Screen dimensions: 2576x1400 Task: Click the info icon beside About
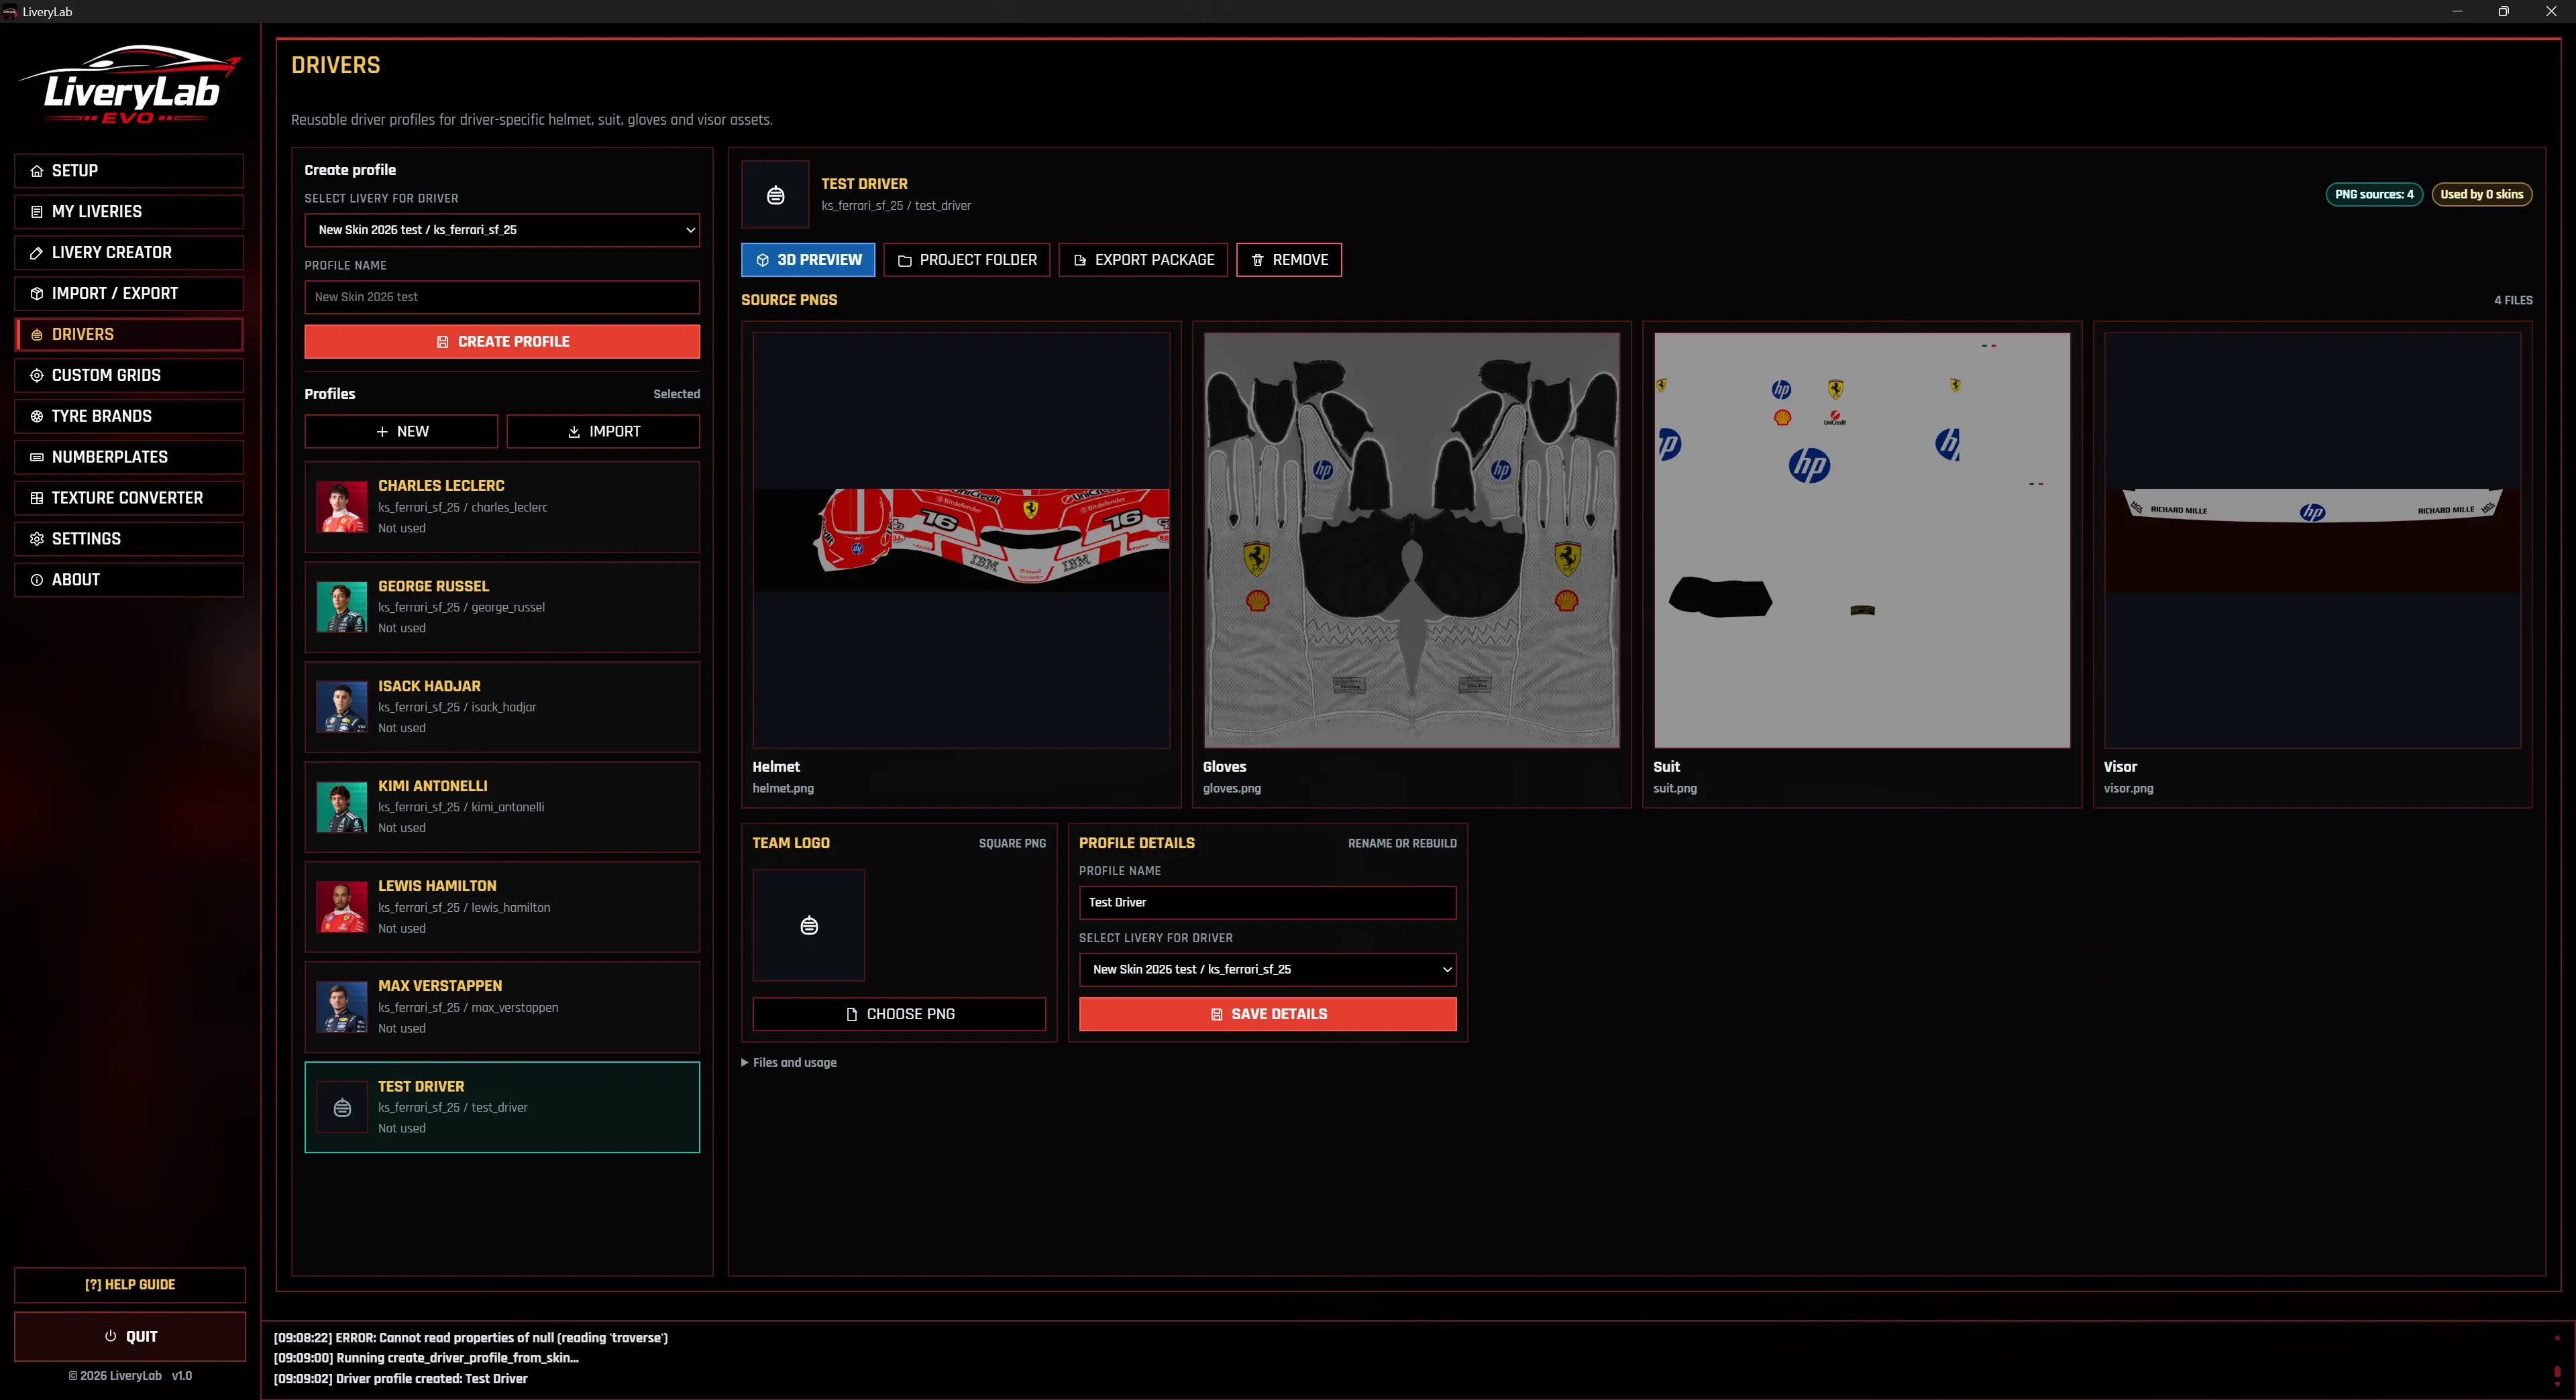37,581
